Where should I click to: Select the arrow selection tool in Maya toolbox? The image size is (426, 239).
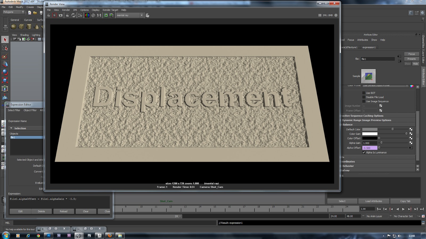5,39
